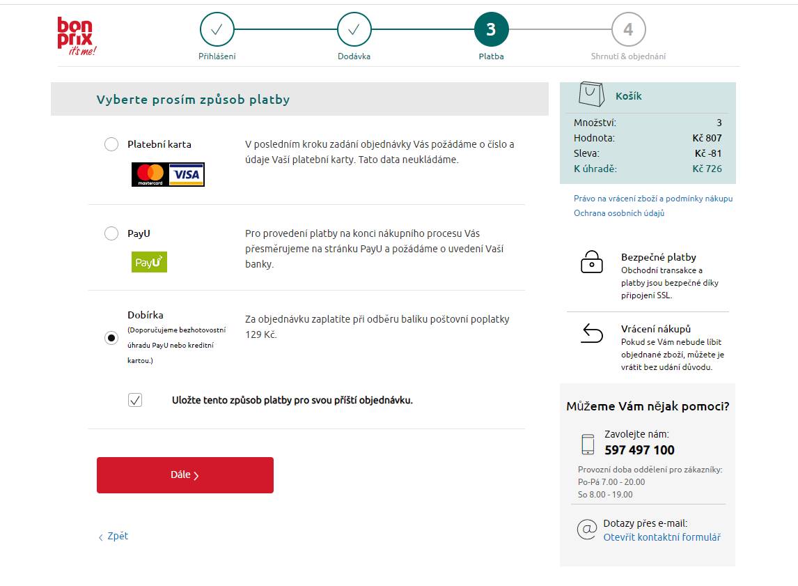Viewport: 798px width, 586px height.
Task: Go to Přihlášení step circle
Action: (x=217, y=29)
